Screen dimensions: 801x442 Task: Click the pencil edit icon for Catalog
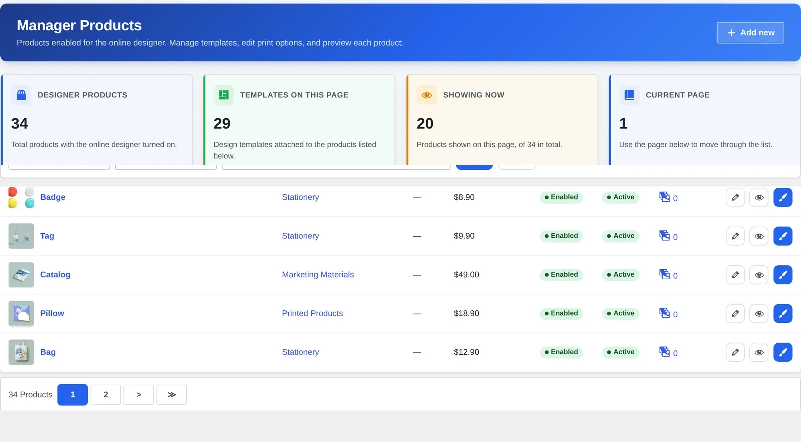point(735,275)
